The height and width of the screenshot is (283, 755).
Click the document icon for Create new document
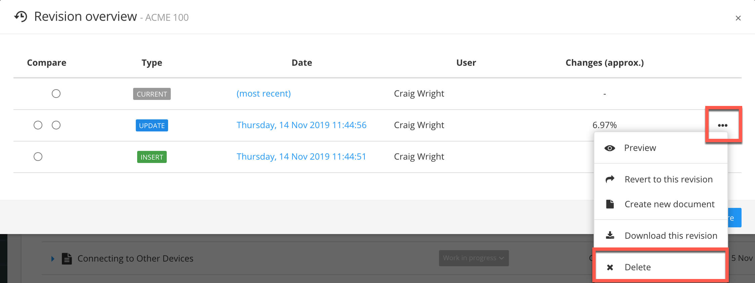click(x=610, y=204)
